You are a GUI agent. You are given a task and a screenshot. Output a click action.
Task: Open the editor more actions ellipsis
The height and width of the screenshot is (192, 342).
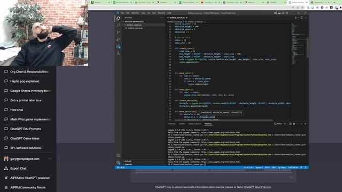[x=305, y=18]
